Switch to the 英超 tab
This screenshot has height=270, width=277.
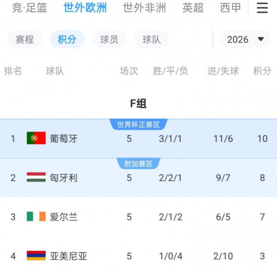coord(193,8)
